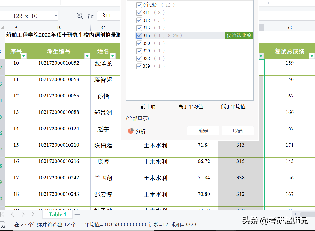Select the cell showing 66.72
Viewport: 315px width, 231px height.
tap(206, 165)
